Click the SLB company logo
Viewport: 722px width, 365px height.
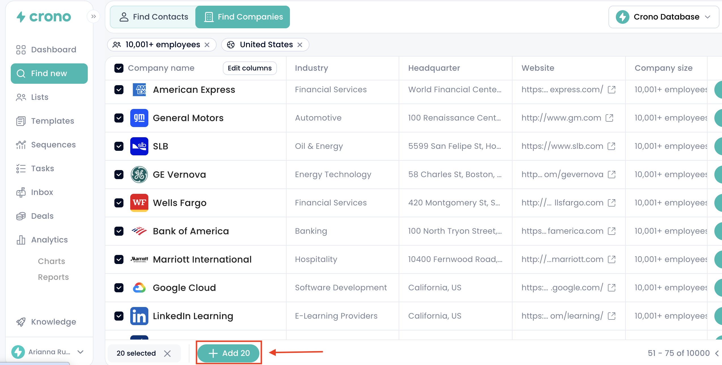point(139,146)
